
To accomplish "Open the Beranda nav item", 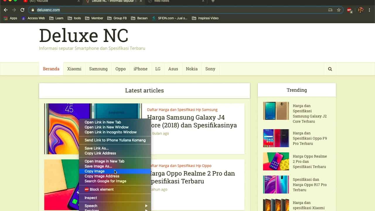I will (x=51, y=69).
